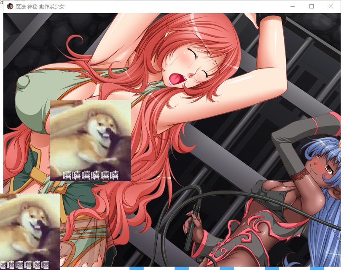Minimize the 魔法 神秘 動作系少女 window
Image resolution: width=344 pixels, height=270 pixels.
pos(293,7)
